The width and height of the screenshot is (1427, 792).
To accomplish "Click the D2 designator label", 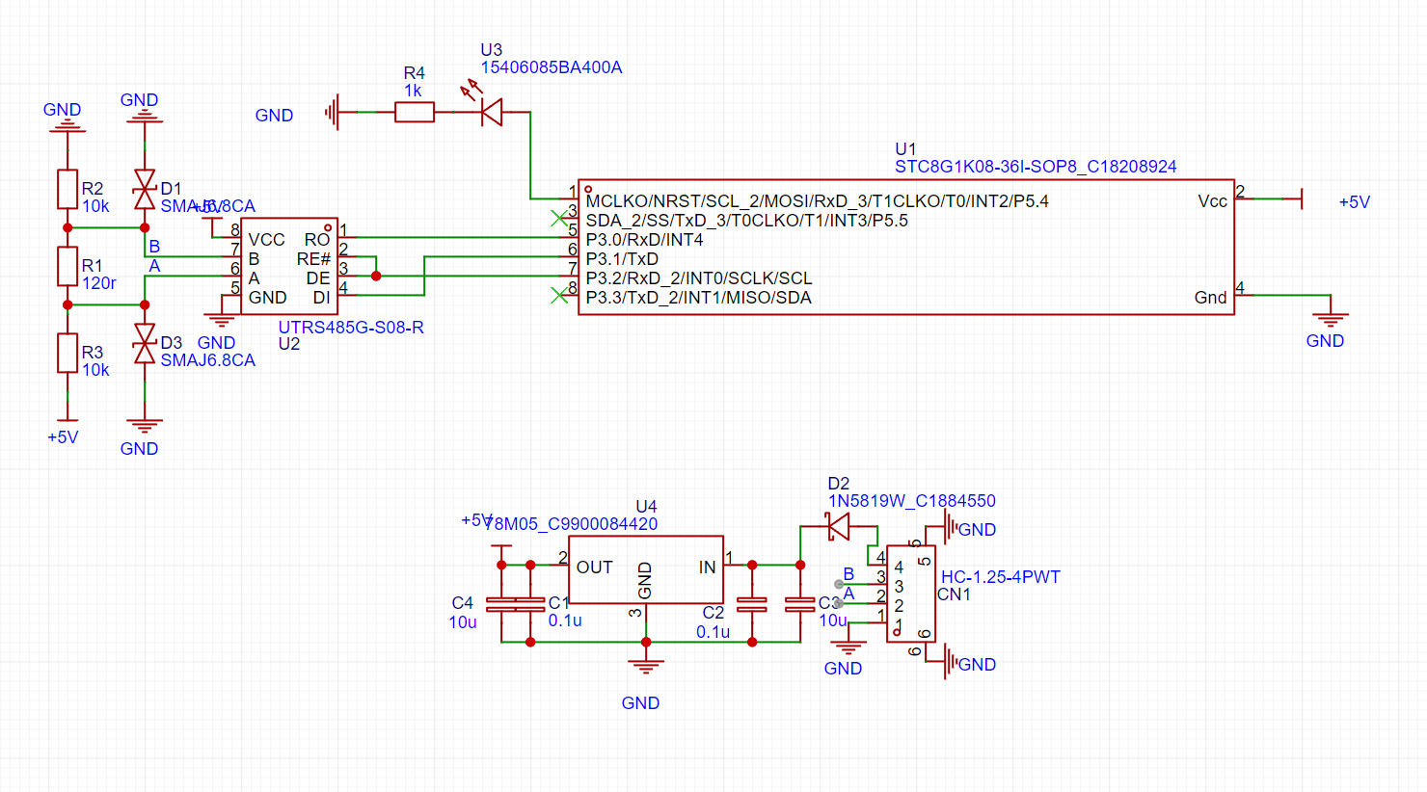I will click(839, 484).
